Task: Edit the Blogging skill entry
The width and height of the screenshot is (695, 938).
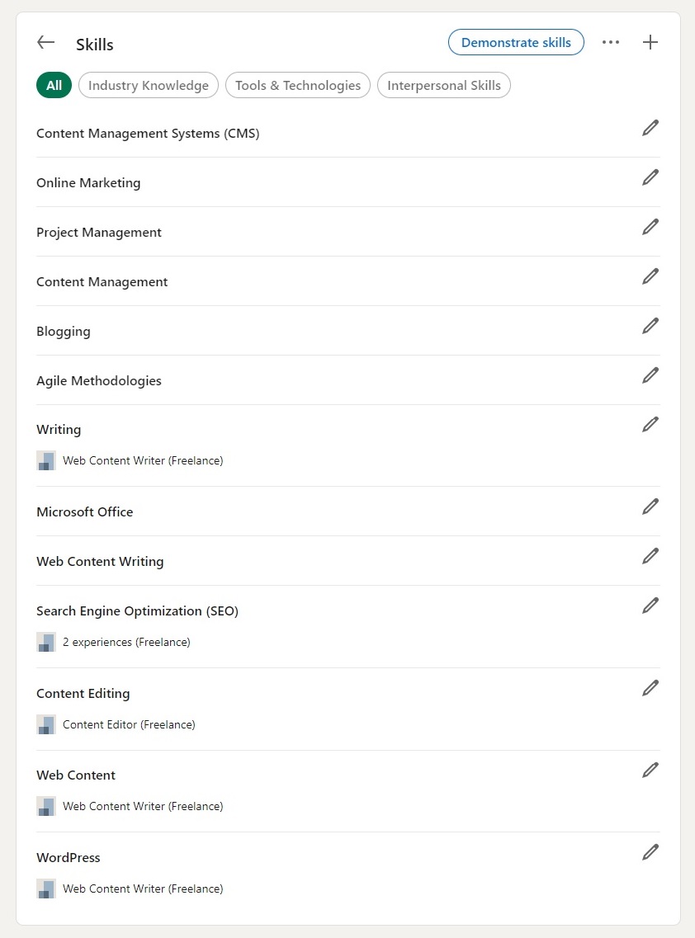Action: [x=650, y=326]
